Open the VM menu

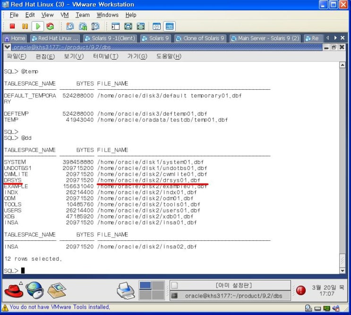click(x=64, y=15)
